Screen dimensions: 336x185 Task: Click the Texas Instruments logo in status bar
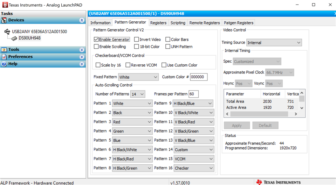pyautogui.click(x=259, y=182)
